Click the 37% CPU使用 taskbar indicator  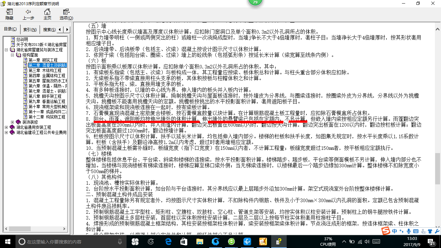point(328,242)
